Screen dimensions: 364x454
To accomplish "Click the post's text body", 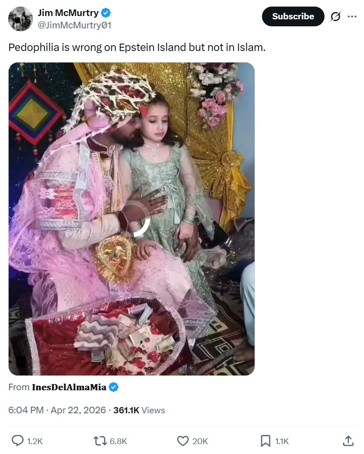I will pyautogui.click(x=137, y=47).
